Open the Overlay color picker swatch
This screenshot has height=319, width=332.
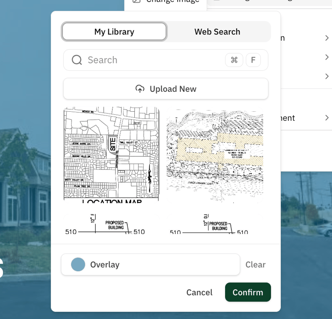click(78, 265)
